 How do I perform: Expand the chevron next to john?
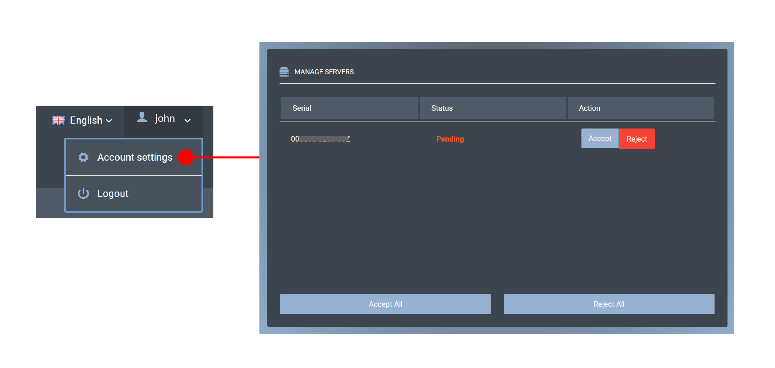point(187,121)
